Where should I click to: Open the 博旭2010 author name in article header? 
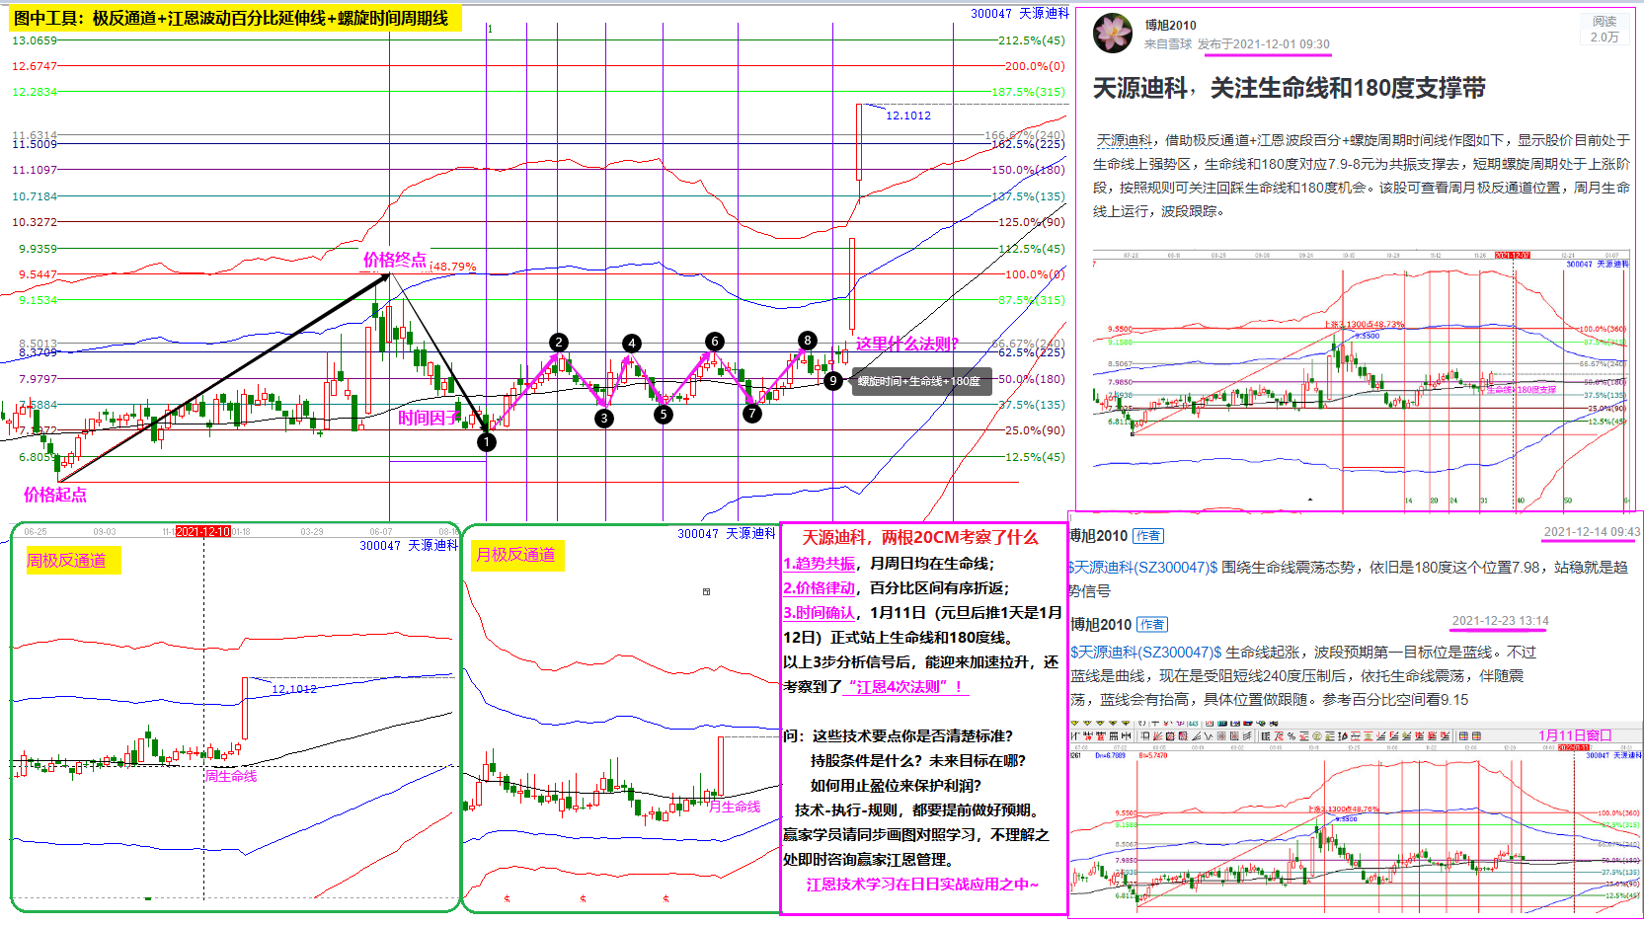coord(1170,25)
